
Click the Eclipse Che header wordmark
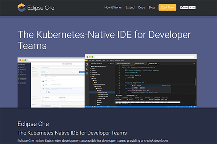[41, 8]
